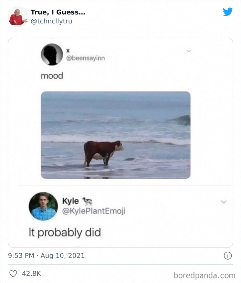Image resolution: width=241 pixels, height=283 pixels.
Task: Open the @KylePlantEmoji handle
Action: [x=94, y=211]
